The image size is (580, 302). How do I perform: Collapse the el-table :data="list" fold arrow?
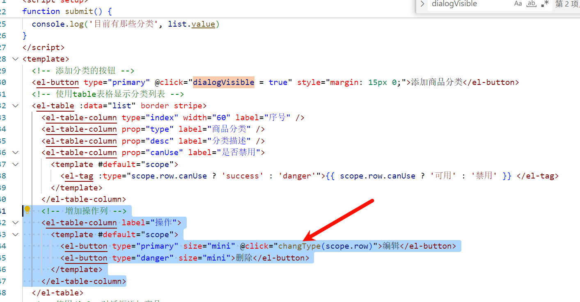[x=15, y=105]
